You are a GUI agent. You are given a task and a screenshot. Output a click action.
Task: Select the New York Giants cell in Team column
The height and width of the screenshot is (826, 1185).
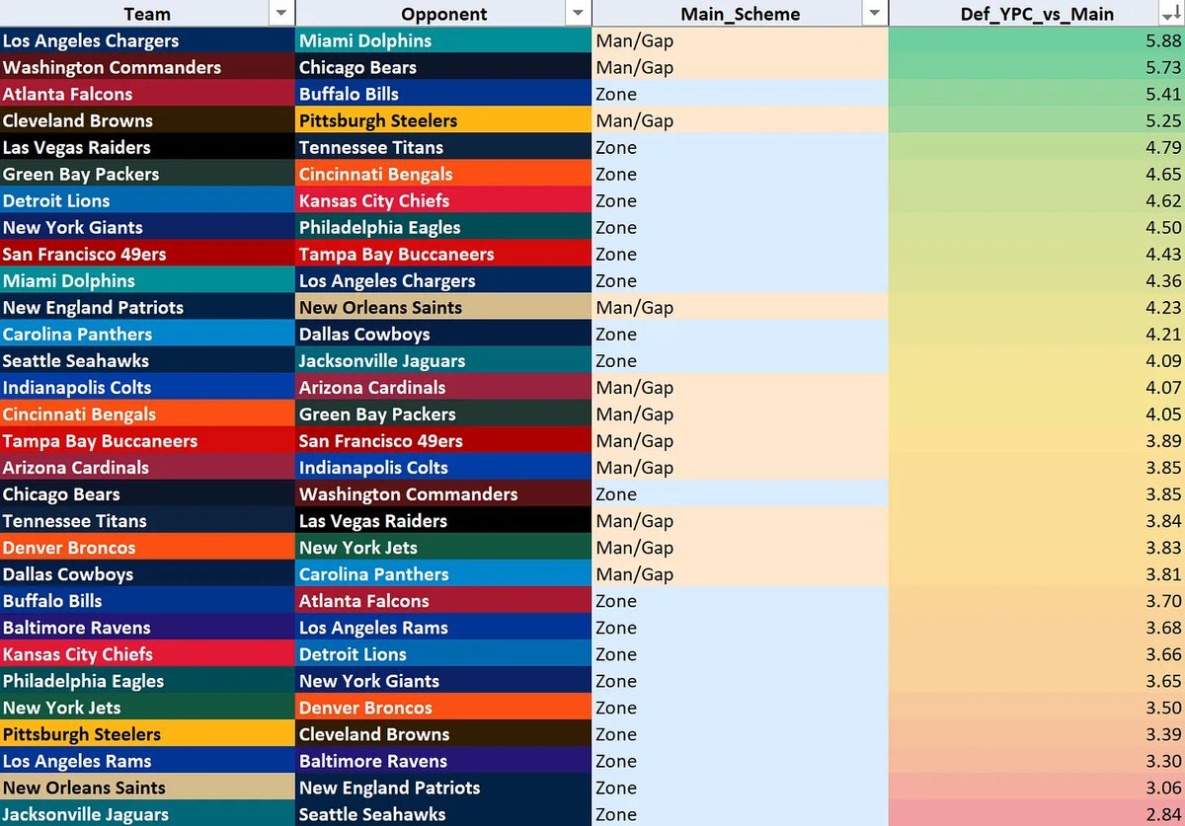[147, 228]
